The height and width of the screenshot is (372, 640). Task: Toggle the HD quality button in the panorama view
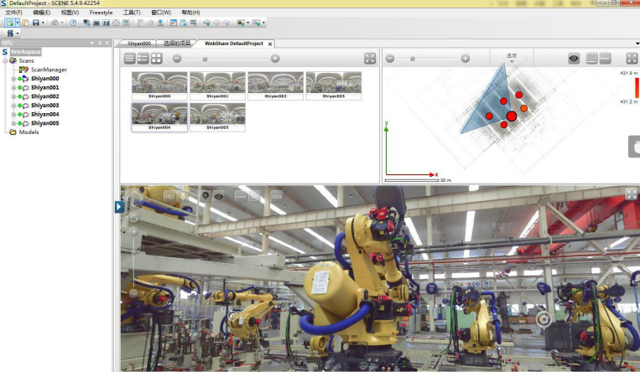[x=169, y=196]
